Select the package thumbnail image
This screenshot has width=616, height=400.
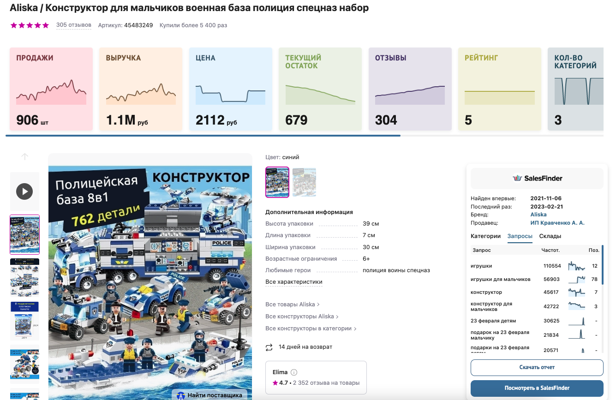[24, 321]
